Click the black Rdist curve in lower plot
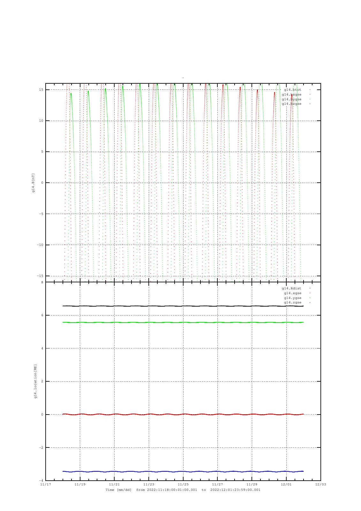This screenshot has width=361, height=511. click(183, 306)
